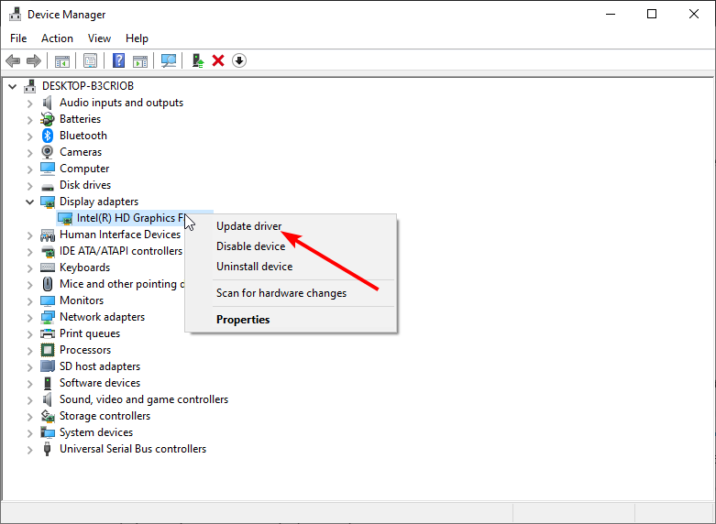716x524 pixels.
Task: Click the Bluetooth category icon
Action: 48,136
